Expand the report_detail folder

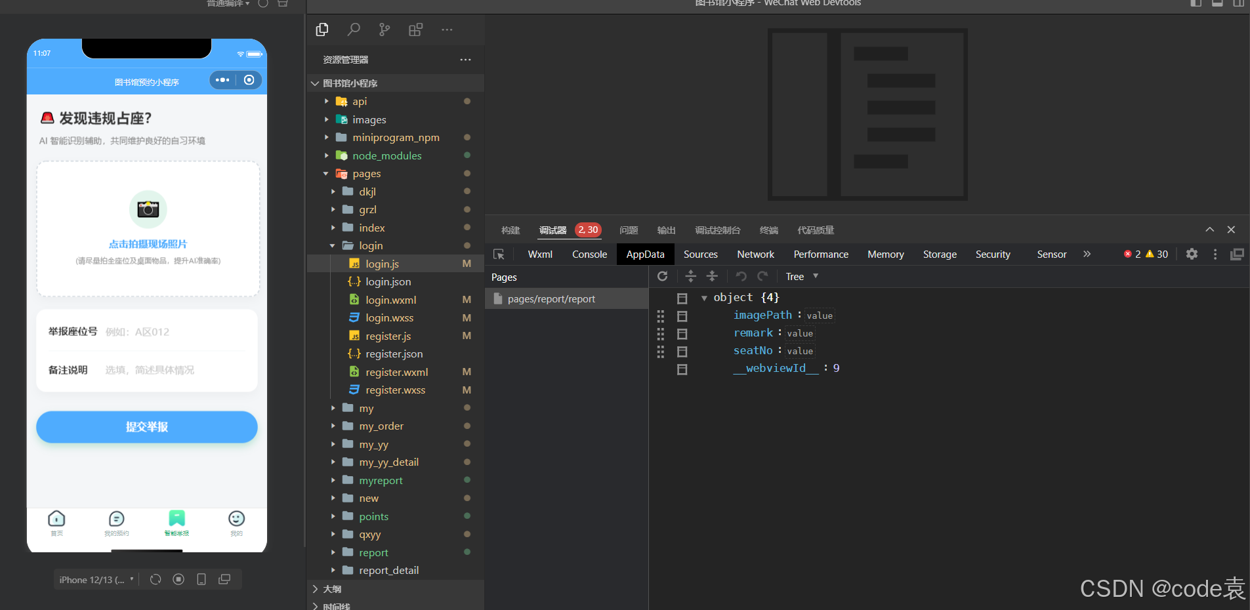(x=333, y=570)
